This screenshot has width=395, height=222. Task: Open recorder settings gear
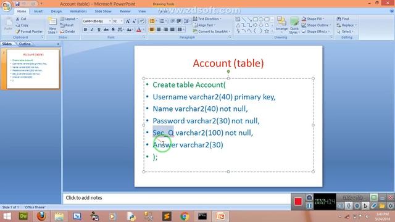391,205
